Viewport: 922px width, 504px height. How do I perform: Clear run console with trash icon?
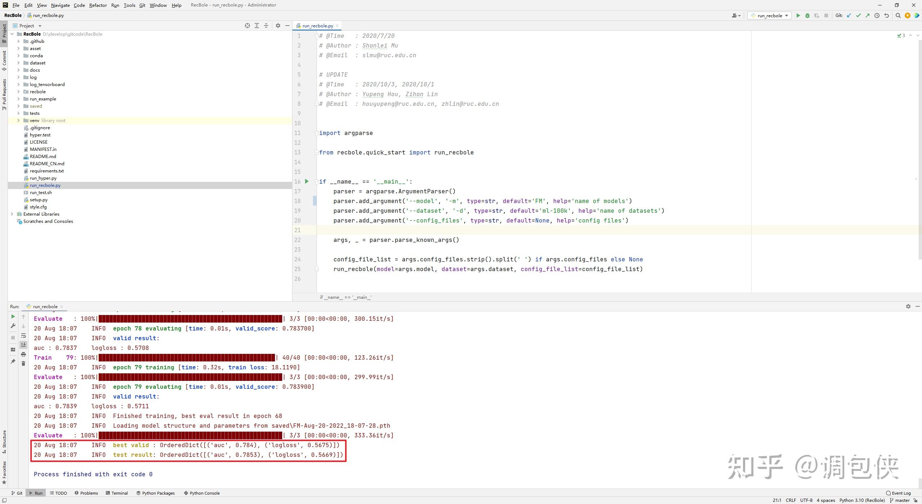pos(23,364)
